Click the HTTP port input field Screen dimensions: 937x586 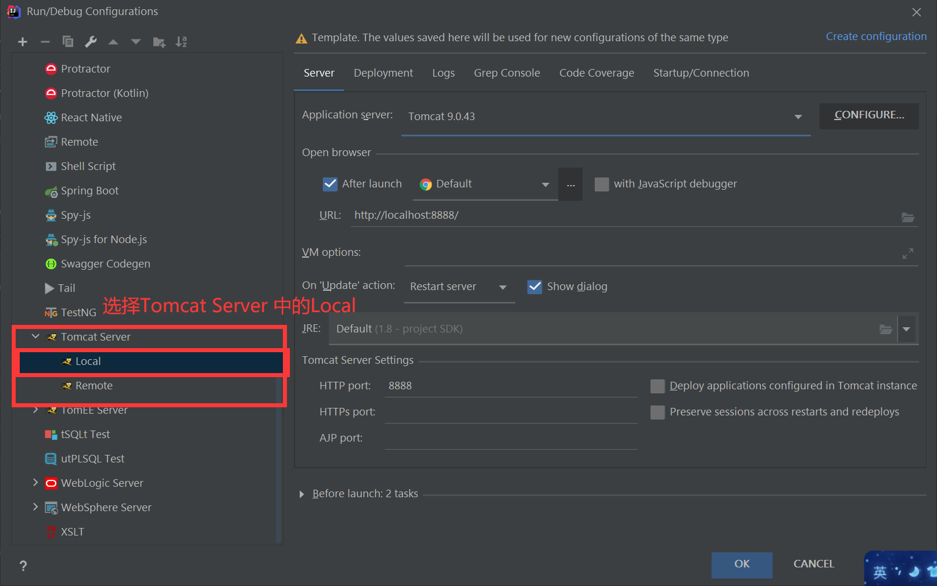pyautogui.click(x=511, y=386)
